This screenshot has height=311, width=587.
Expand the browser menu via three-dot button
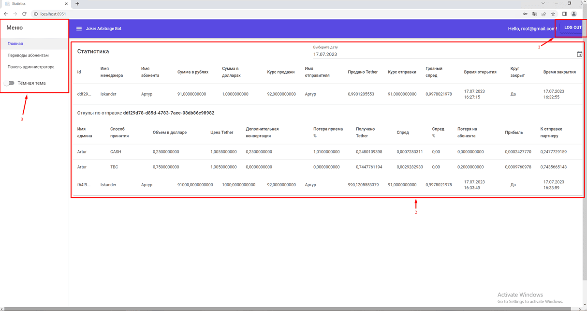point(584,14)
